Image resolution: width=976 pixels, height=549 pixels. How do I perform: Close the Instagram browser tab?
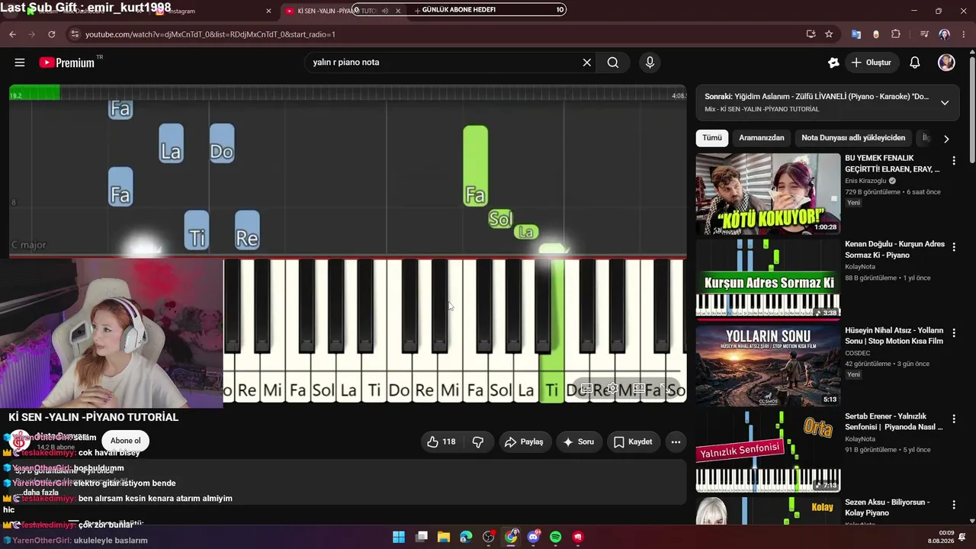(x=268, y=11)
